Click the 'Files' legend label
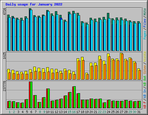Image resolution: width=148 pixels, height=115 pixels. point(145,23)
